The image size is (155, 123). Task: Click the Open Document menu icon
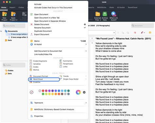point(31,14)
